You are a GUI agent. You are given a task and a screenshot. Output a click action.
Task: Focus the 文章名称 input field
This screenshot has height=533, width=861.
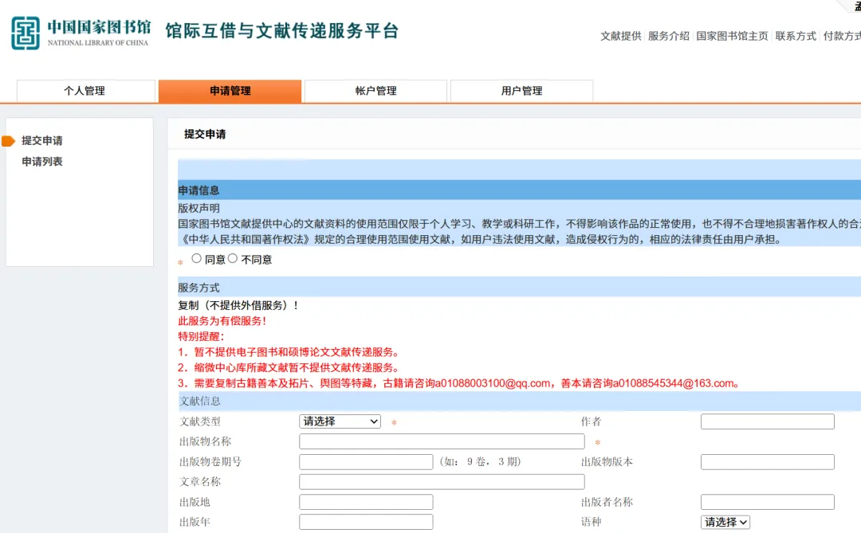442,482
